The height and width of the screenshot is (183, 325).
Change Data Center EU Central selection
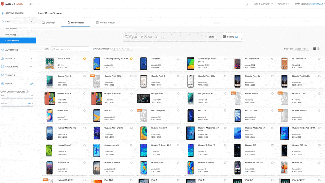pyautogui.click(x=316, y=4)
